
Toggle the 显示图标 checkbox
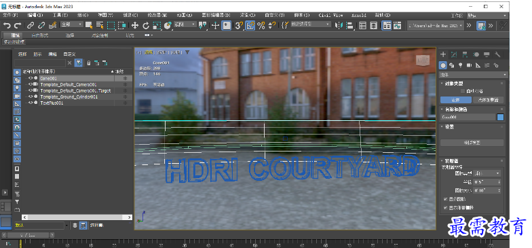pos(445,199)
